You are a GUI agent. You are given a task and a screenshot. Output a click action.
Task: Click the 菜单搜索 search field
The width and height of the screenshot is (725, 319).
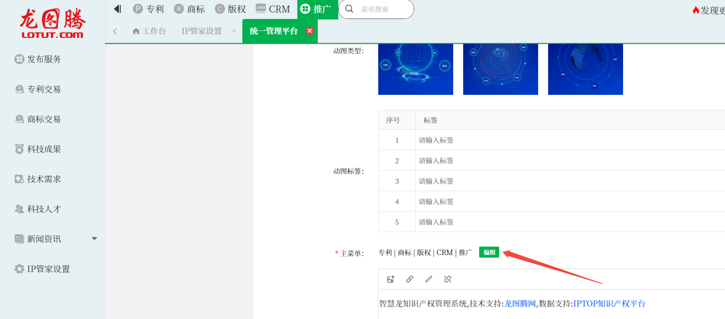click(382, 9)
